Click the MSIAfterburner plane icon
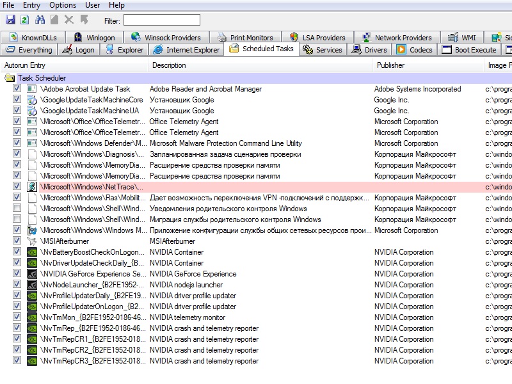The image size is (512, 384). (31, 241)
